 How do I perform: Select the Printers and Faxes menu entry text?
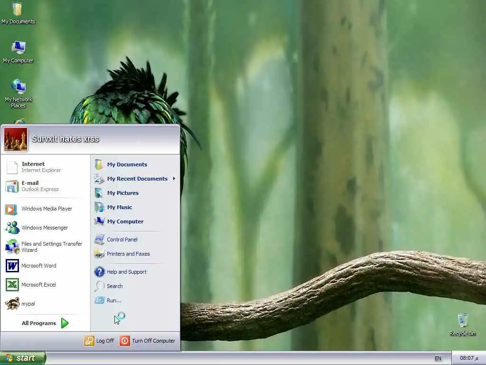pos(128,254)
